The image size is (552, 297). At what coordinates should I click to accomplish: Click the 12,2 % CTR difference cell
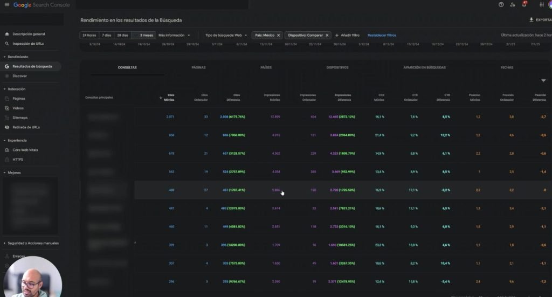point(445,135)
